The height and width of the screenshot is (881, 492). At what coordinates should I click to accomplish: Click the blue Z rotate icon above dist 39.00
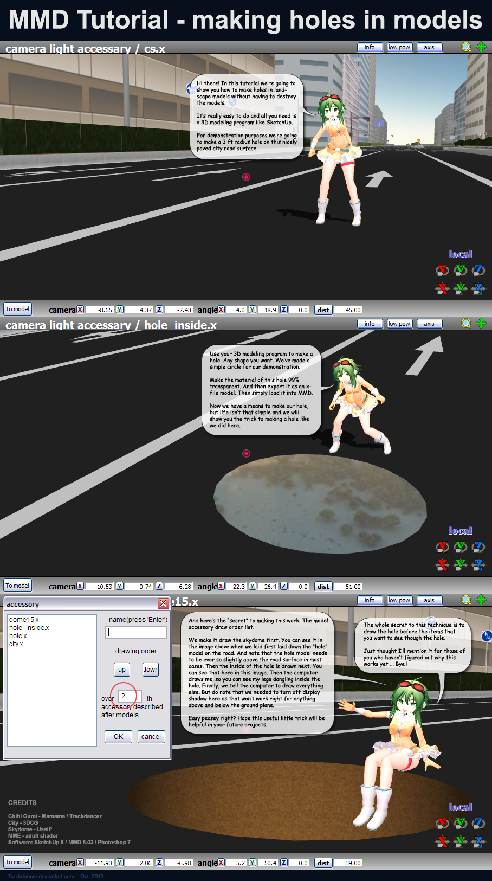pos(478,823)
